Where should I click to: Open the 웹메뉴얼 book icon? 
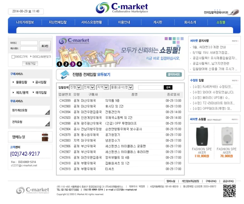[45, 137]
